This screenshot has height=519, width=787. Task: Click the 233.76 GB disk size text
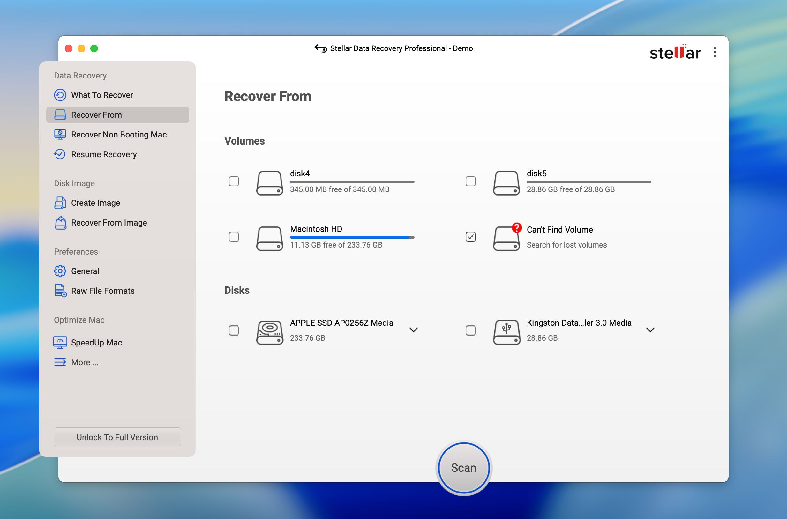click(307, 338)
